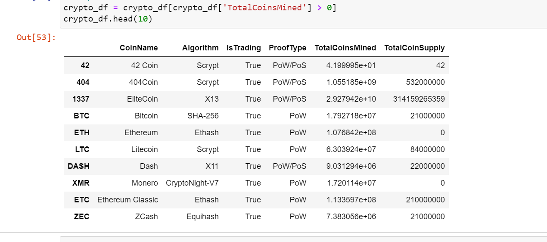Click the supply value 22000000

click(427, 166)
